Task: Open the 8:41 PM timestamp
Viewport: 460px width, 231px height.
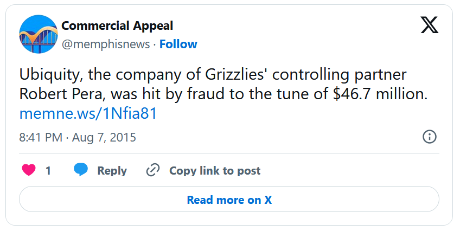Action: pos(41,138)
